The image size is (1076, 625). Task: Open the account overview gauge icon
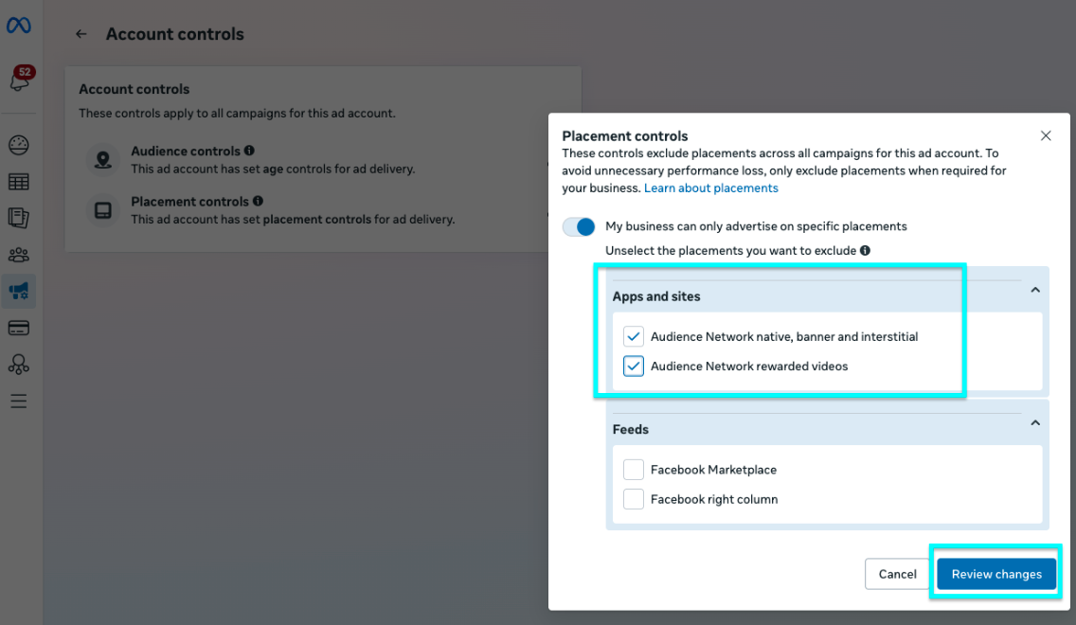tap(19, 145)
